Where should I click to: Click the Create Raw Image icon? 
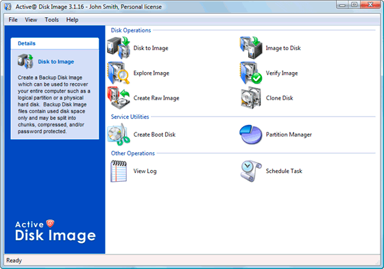click(x=119, y=97)
